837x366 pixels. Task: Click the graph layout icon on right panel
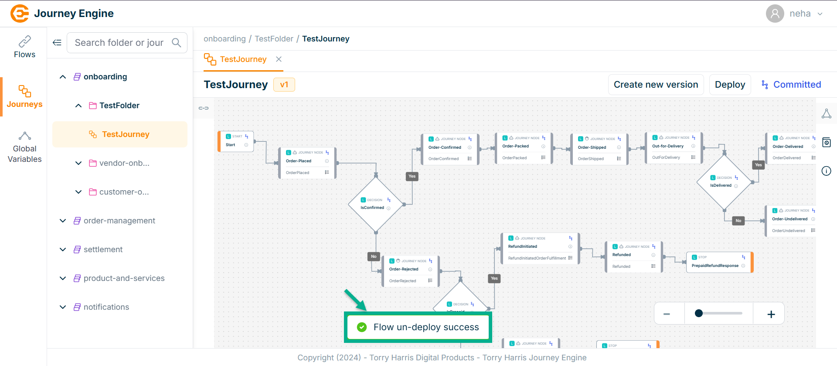click(x=826, y=114)
